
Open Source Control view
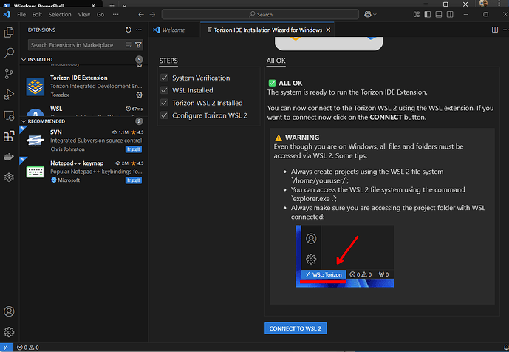coord(10,74)
